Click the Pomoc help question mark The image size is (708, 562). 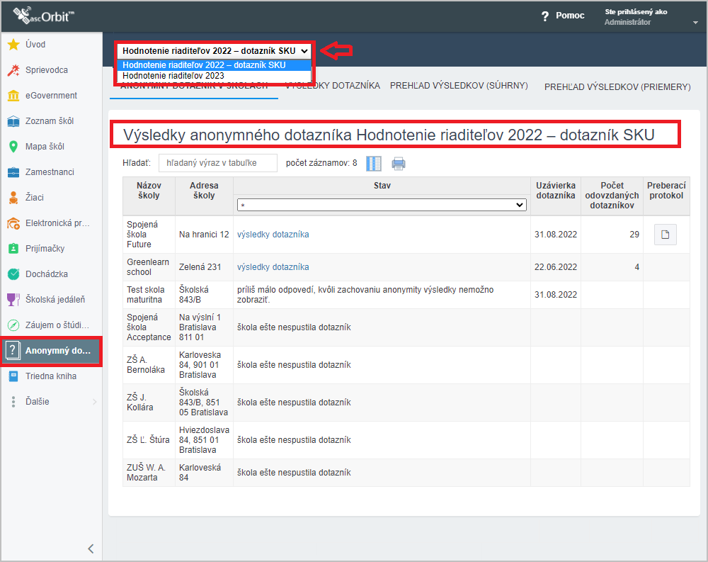tap(545, 16)
